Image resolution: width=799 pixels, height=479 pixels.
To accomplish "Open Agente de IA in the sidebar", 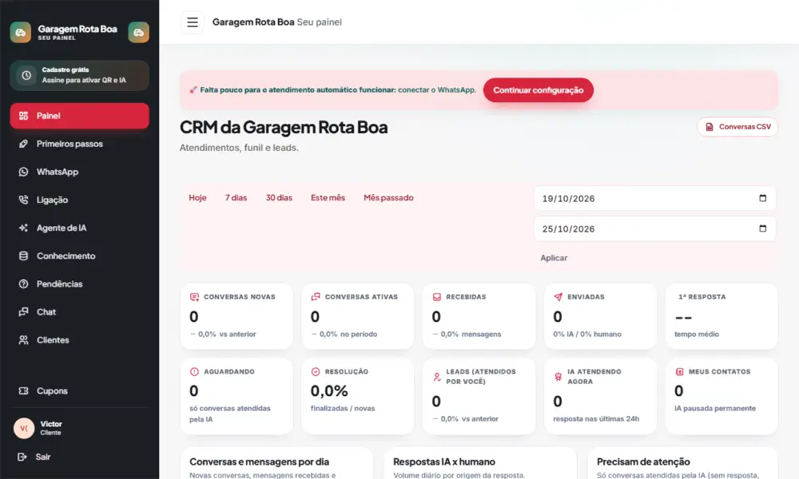I will coord(79,228).
